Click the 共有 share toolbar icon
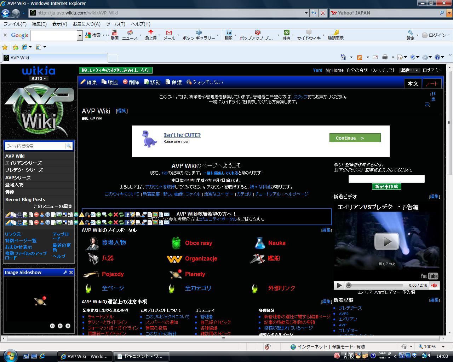Image resolution: width=453 pixels, height=362 pixels. tap(287, 35)
